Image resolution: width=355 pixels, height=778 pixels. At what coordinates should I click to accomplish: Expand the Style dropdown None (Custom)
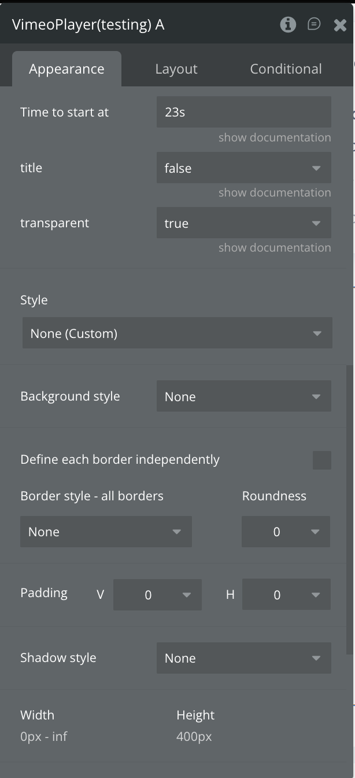[x=177, y=333]
